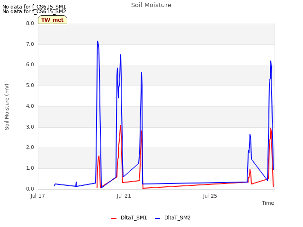Click the 0.0 y-axis tick label

click(30, 189)
